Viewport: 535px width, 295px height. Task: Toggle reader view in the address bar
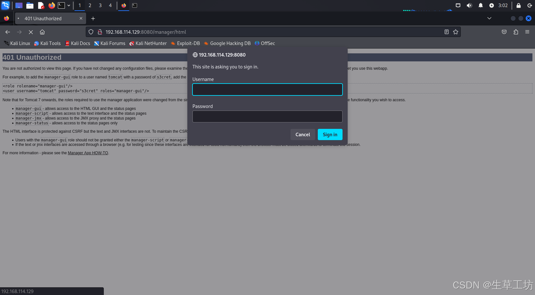(446, 32)
